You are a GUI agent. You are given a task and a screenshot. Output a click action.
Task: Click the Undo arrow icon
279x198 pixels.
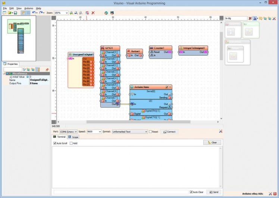tap(34, 13)
